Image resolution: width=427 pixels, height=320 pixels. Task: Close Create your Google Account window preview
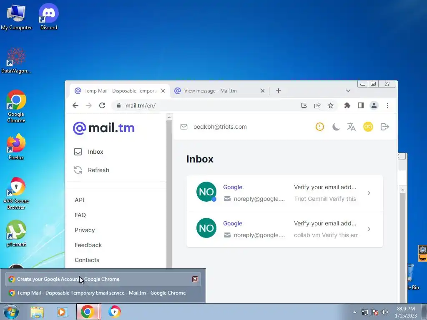coord(195,279)
